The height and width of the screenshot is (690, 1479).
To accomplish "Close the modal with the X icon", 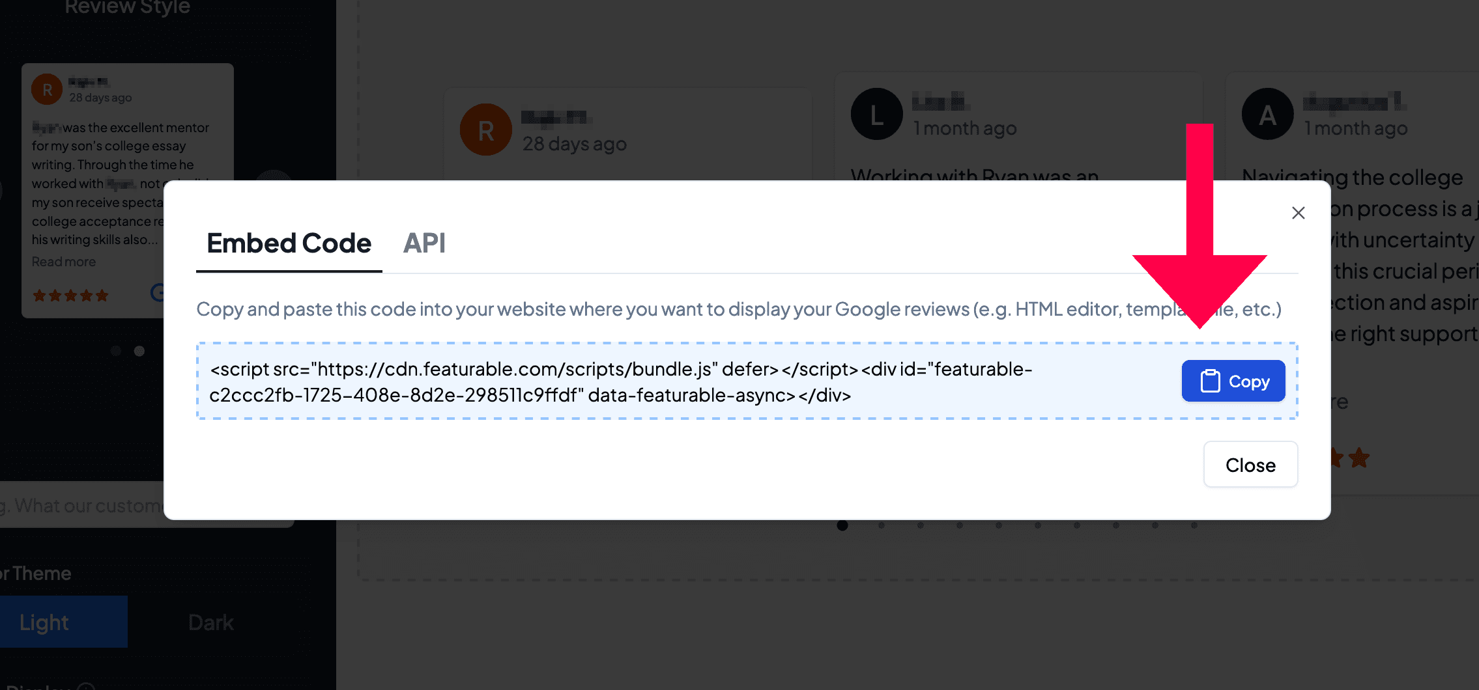I will point(1298,213).
